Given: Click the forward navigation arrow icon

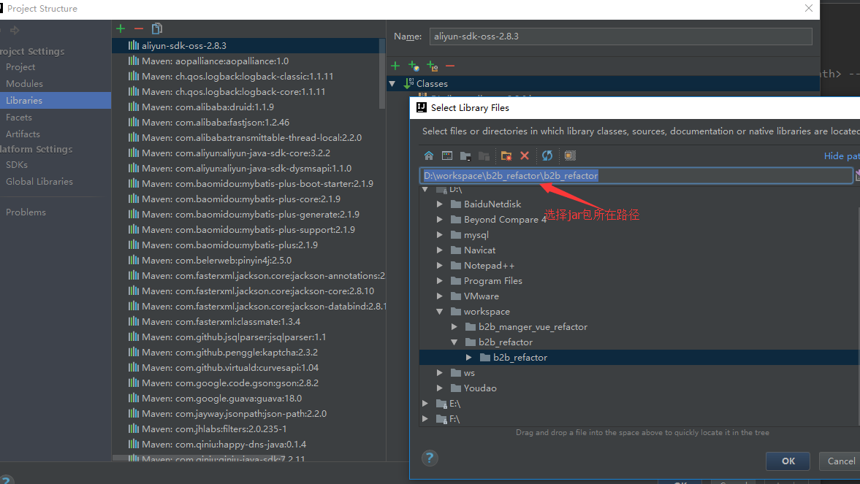Looking at the screenshot, I should click(x=15, y=30).
